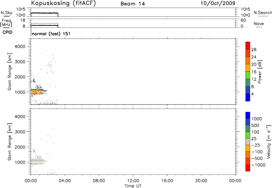Select the 500 tick label on Velocity color bar
The image size is (272, 188).
[x=255, y=125]
